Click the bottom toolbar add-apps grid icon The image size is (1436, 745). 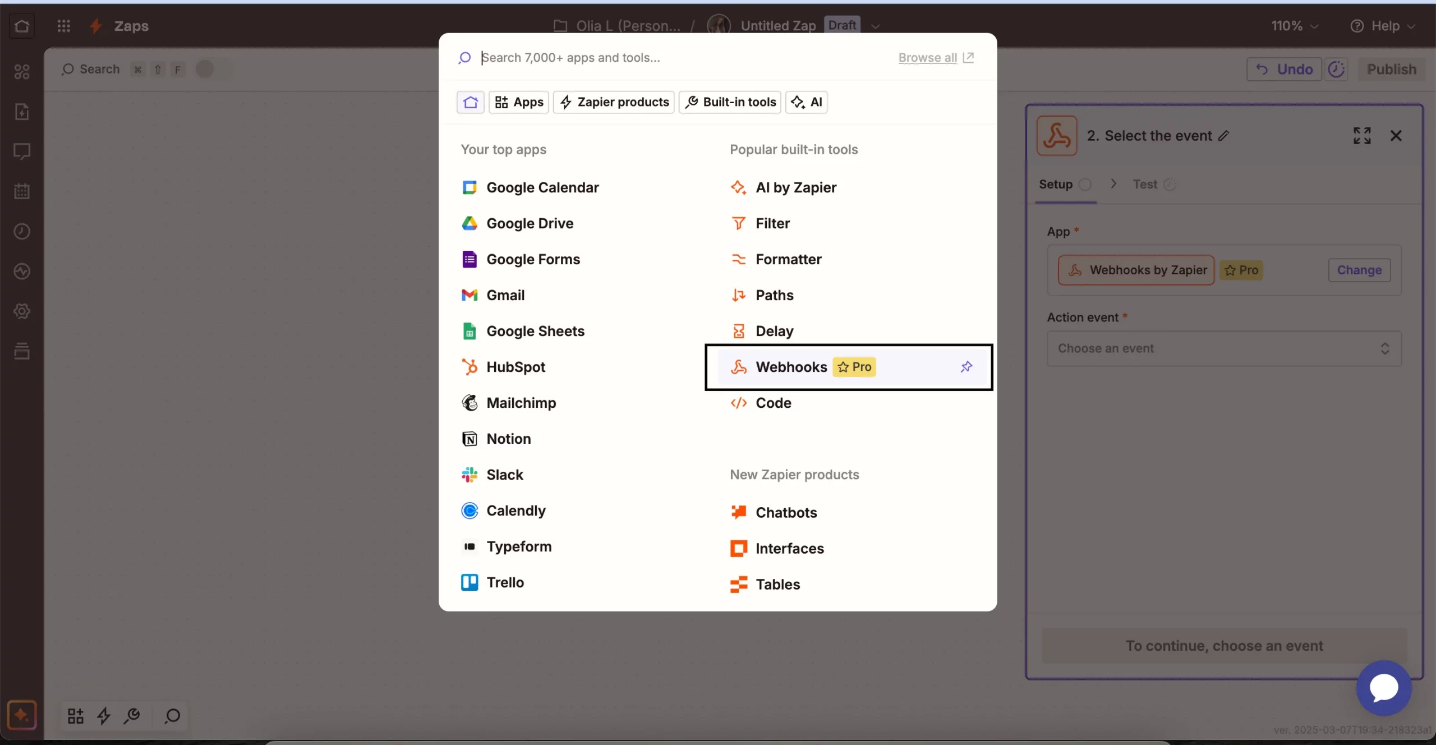click(76, 716)
